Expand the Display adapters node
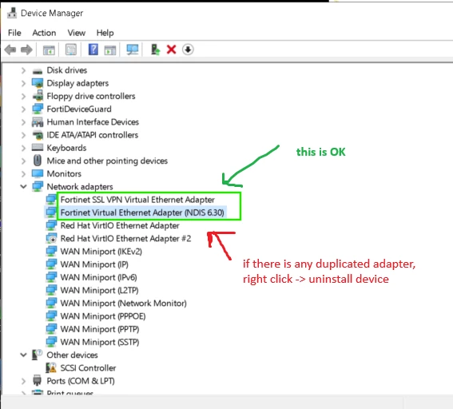Viewport: 453px width, 409px height. pos(23,83)
